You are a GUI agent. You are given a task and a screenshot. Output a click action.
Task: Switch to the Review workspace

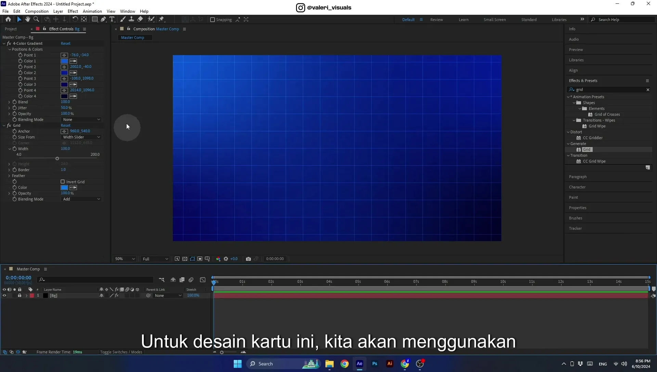(437, 20)
